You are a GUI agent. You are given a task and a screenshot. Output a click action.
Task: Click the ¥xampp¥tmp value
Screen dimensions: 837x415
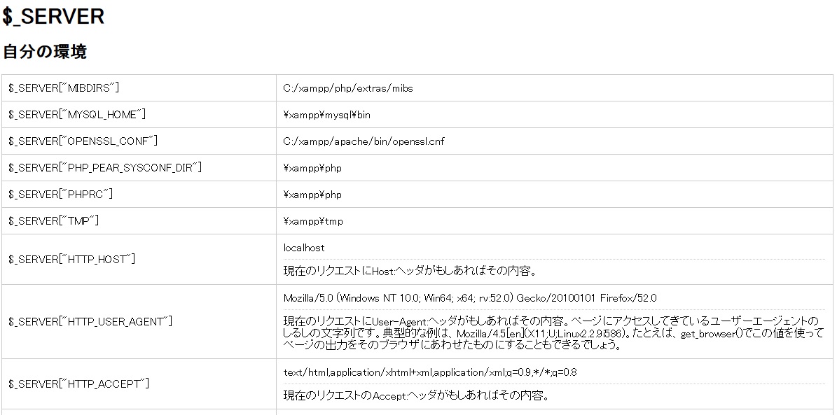[313, 221]
